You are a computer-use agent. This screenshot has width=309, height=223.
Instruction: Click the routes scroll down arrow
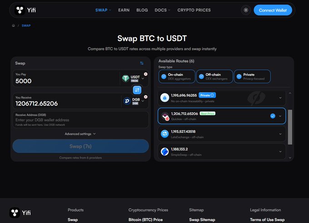(x=290, y=158)
